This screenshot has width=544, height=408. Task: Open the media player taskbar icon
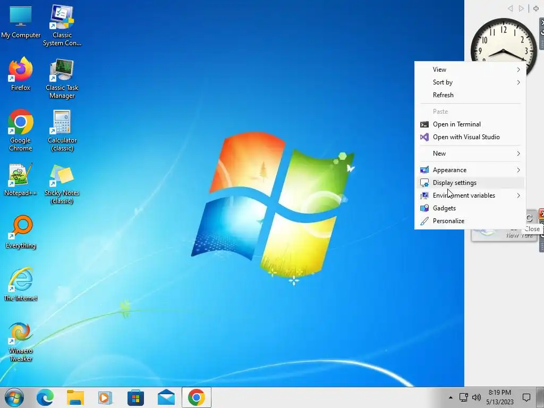point(105,397)
